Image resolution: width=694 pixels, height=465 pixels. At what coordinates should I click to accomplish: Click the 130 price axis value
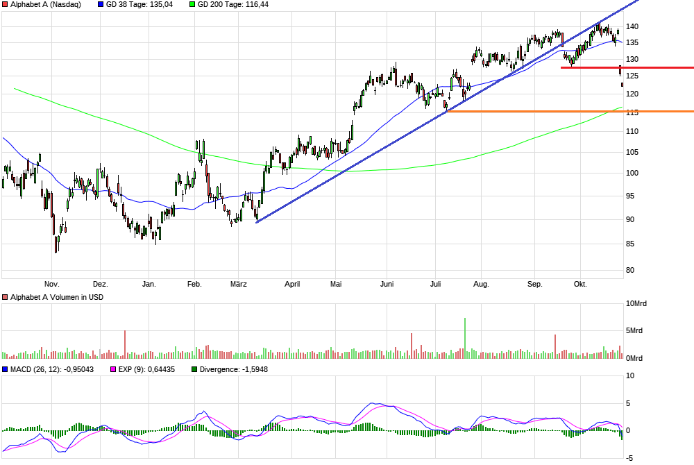(x=632, y=59)
